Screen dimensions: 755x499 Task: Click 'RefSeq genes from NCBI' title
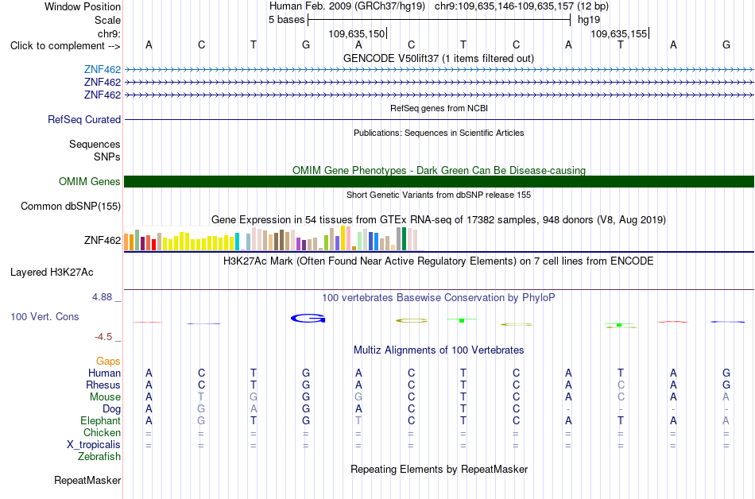(439, 108)
